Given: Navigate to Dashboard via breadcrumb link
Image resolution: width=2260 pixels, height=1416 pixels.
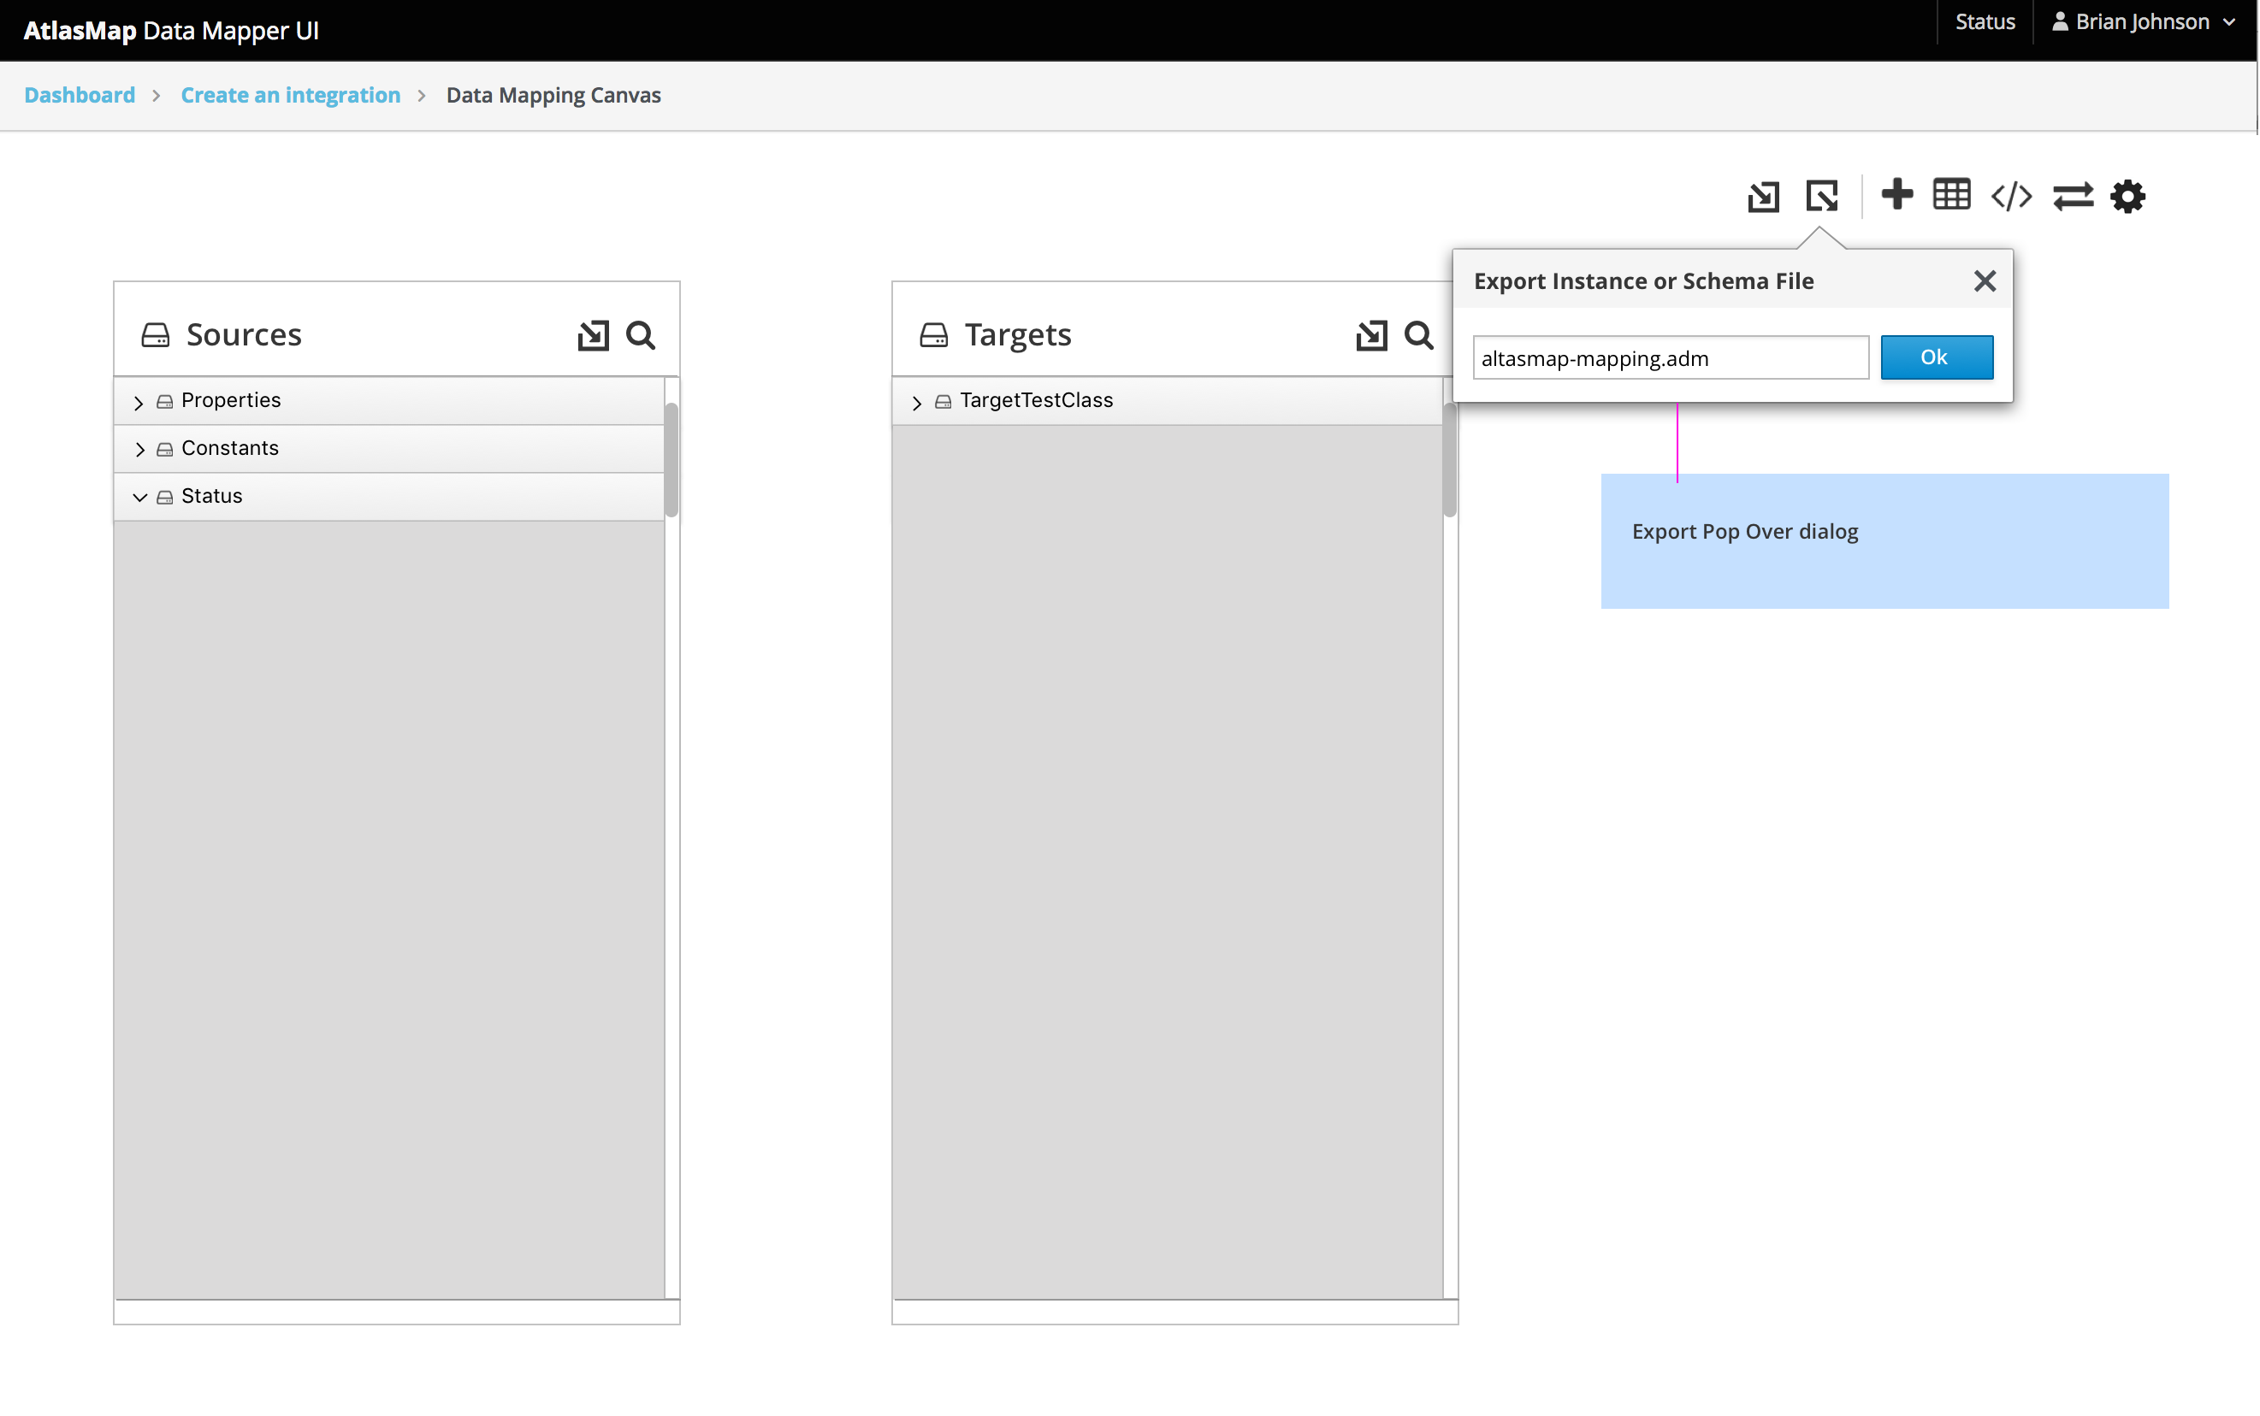Looking at the screenshot, I should tap(79, 95).
